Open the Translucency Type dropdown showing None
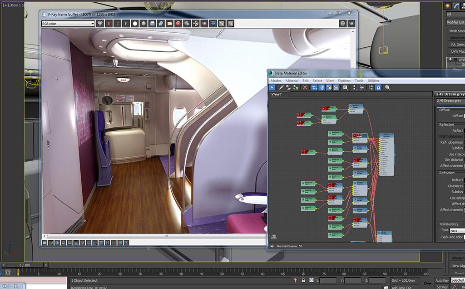 457,230
